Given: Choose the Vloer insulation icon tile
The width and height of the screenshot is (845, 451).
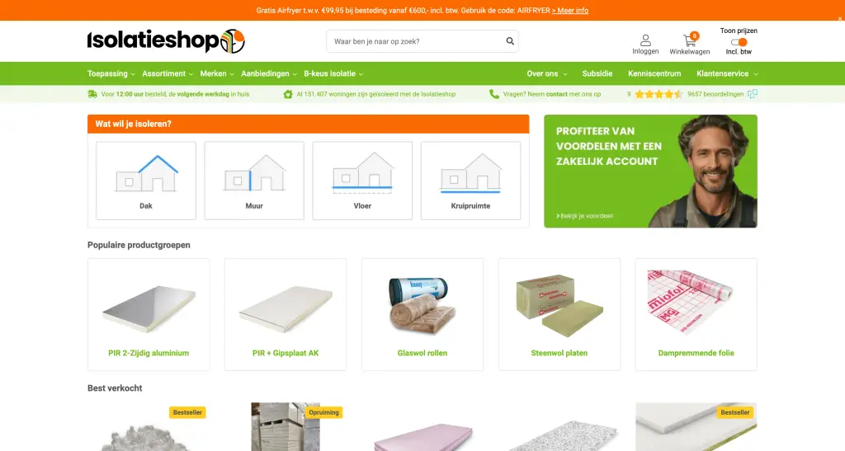Looking at the screenshot, I should tap(362, 181).
